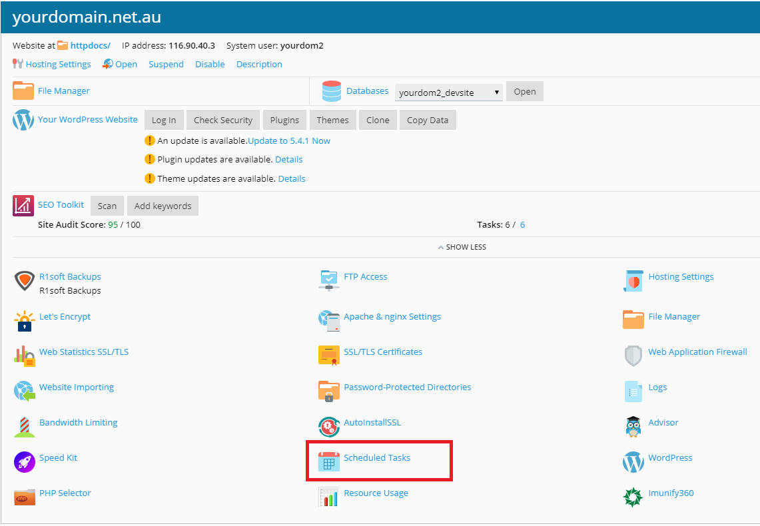Click the SEO Toolkit link
The image size is (760, 526).
(61, 205)
